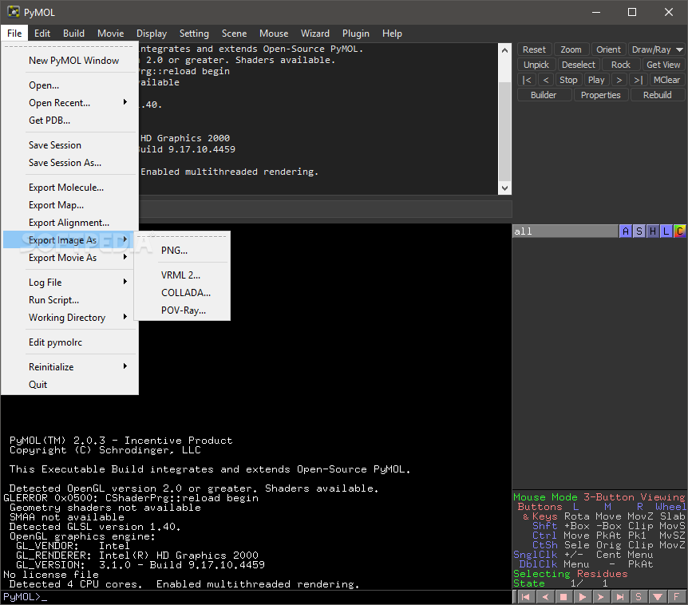
Task: Click the play triangle icon in bottom bar
Action: click(583, 597)
